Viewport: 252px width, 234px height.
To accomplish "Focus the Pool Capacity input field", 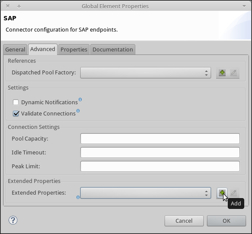I will (x=160, y=139).
